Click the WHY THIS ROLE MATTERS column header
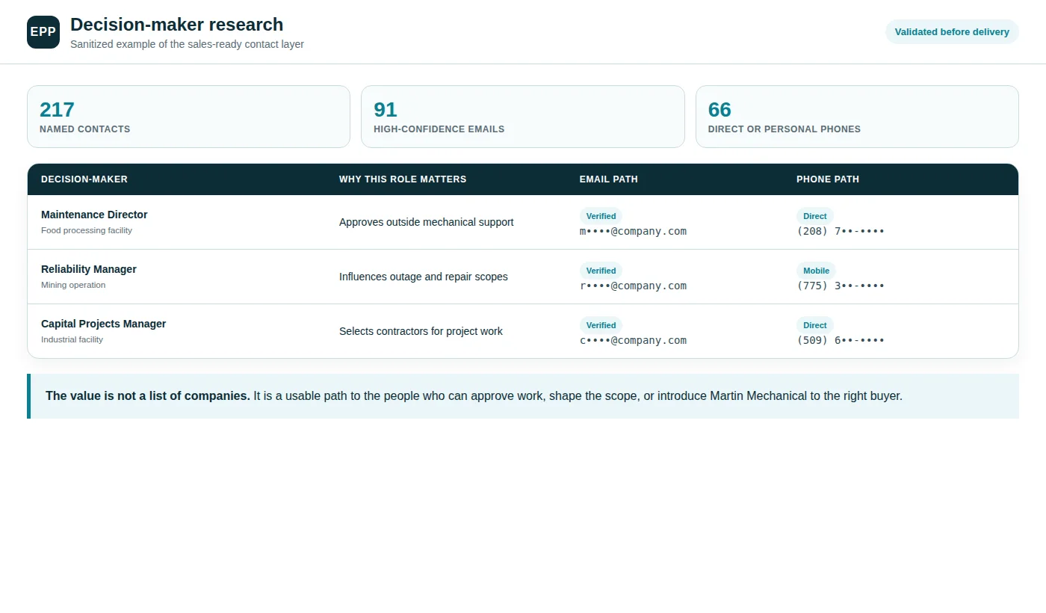This screenshot has height=613, width=1046. pyautogui.click(x=403, y=179)
